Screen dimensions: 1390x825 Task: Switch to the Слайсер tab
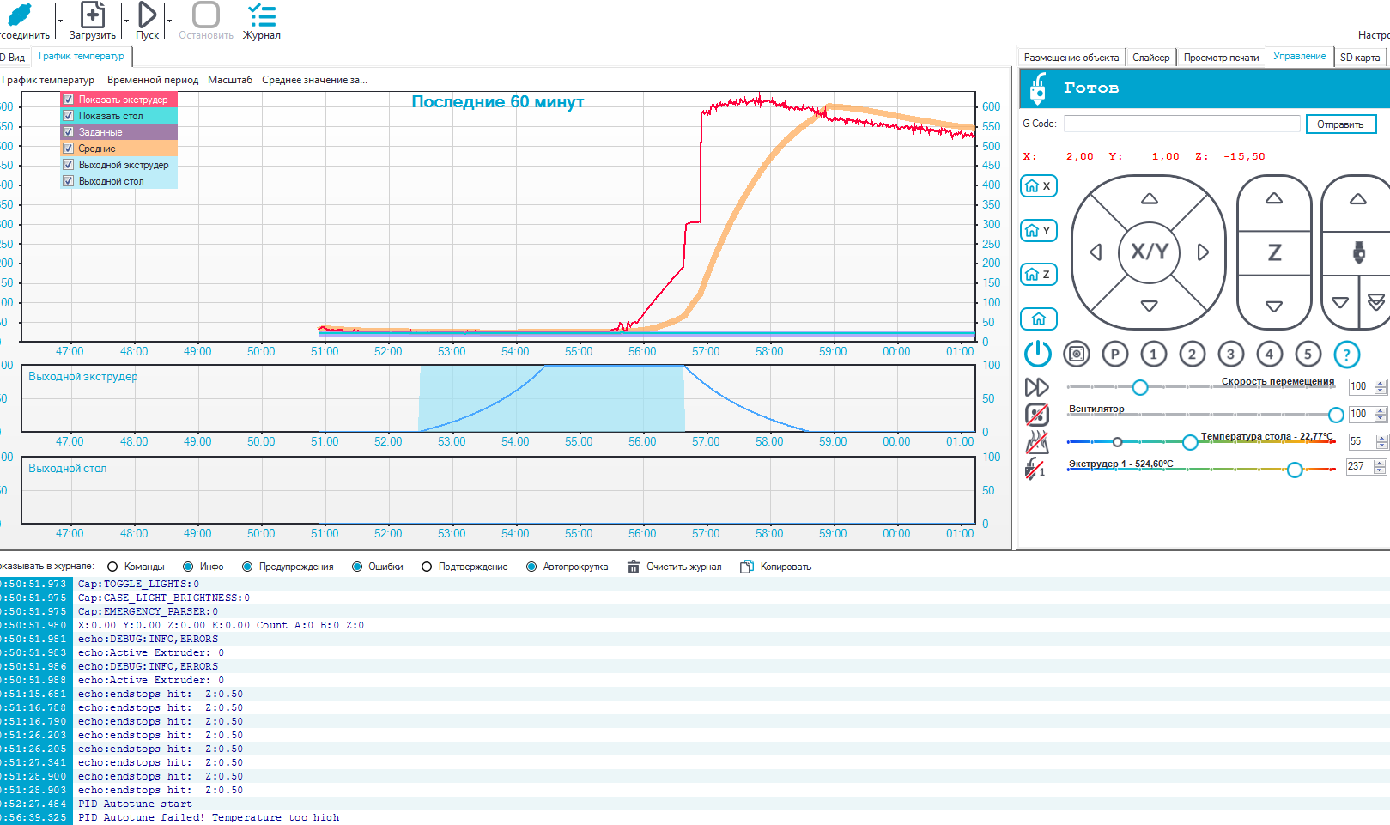pyautogui.click(x=1150, y=58)
